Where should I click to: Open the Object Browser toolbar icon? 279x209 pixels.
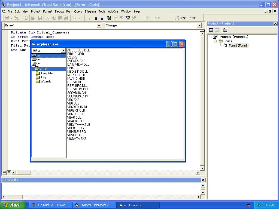tap(128, 18)
